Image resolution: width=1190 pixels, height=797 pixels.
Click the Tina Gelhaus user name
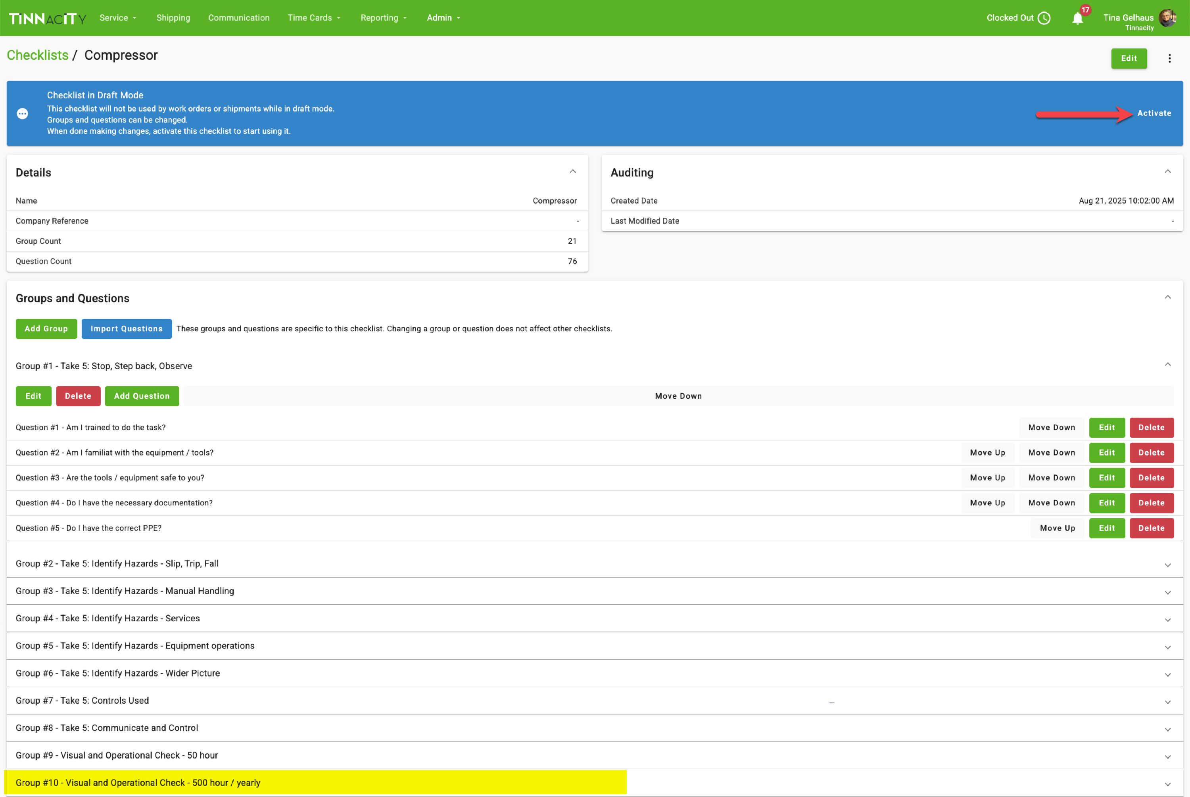coord(1128,18)
